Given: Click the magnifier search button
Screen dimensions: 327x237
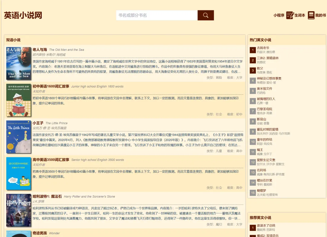Looking at the screenshot, I should coord(206,15).
